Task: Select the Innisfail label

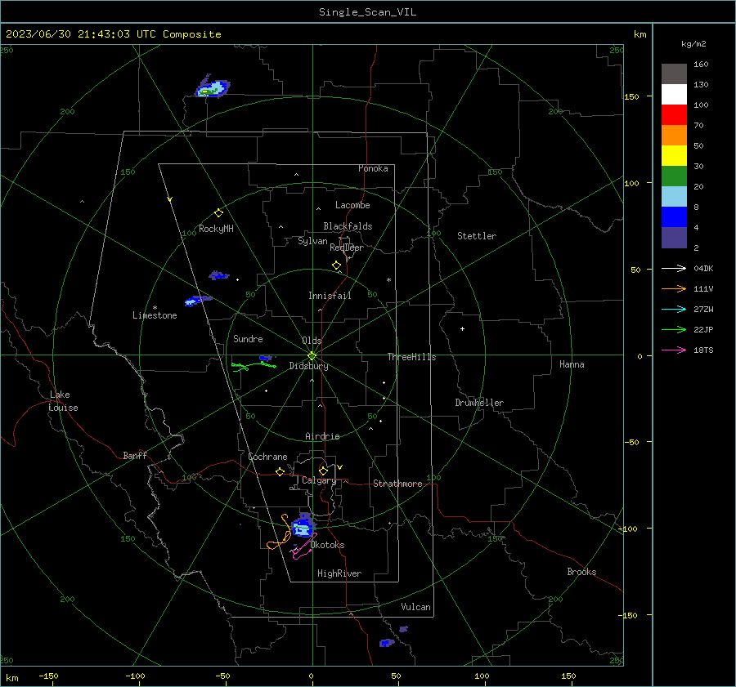Action: pos(330,296)
